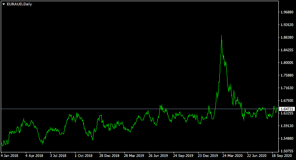Click the 1.71630 price scale value
This screenshot has width=296, height=160.
[x=287, y=88]
